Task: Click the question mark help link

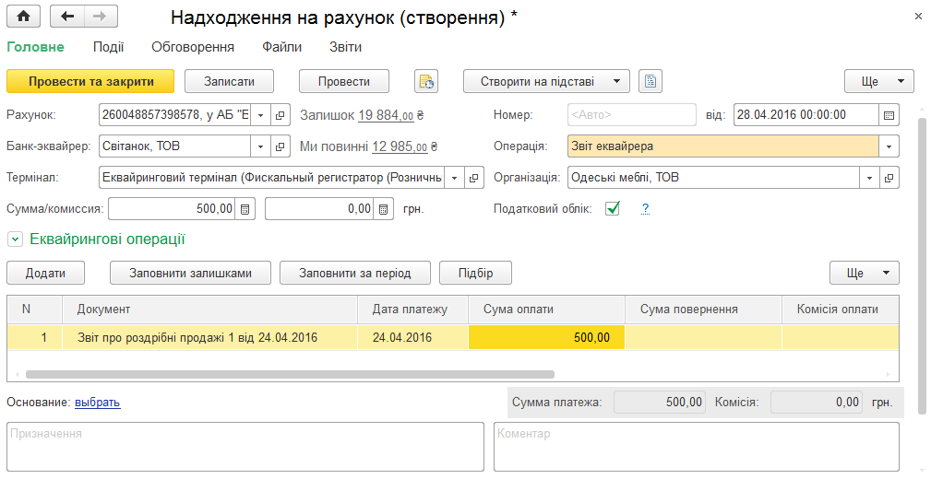Action: coord(645,209)
